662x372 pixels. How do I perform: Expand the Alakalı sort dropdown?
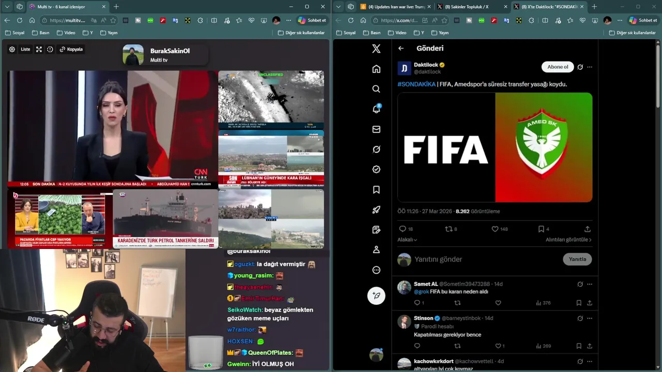tap(407, 240)
